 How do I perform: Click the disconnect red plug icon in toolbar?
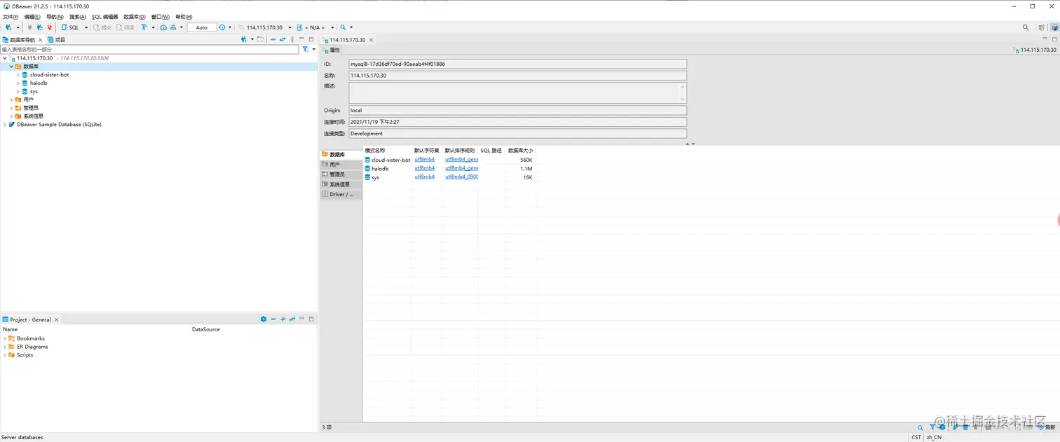[49, 27]
